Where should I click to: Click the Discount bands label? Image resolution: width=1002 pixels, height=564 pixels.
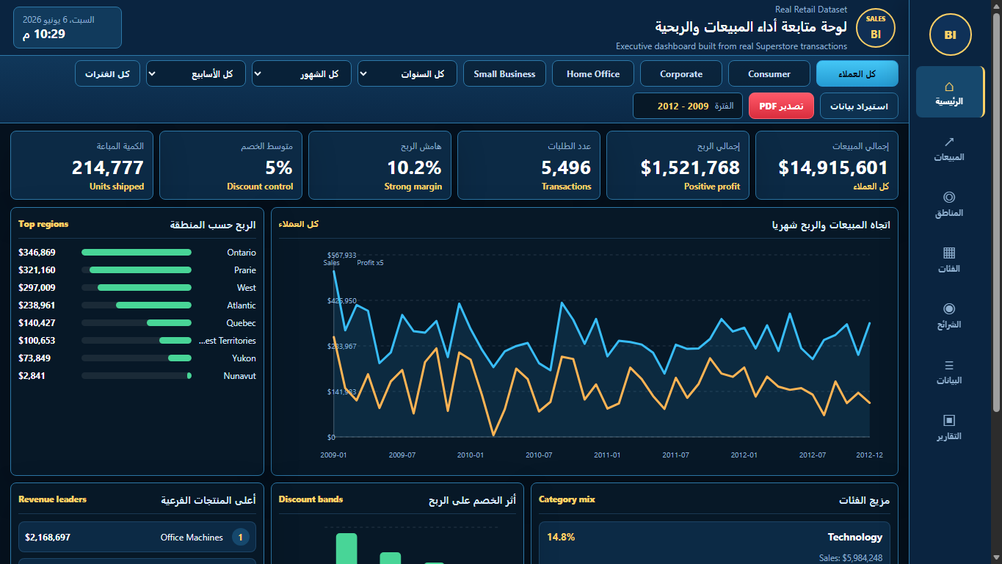311,499
